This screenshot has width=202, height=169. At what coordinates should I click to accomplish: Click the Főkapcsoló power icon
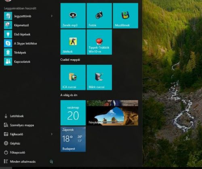[6, 152]
